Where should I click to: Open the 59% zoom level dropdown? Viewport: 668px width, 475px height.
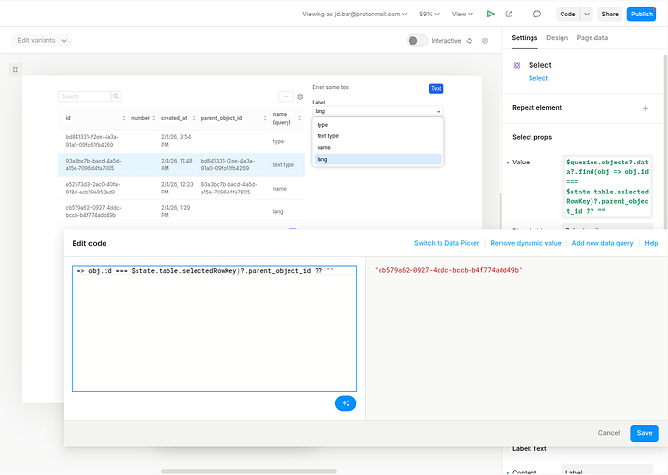(430, 15)
